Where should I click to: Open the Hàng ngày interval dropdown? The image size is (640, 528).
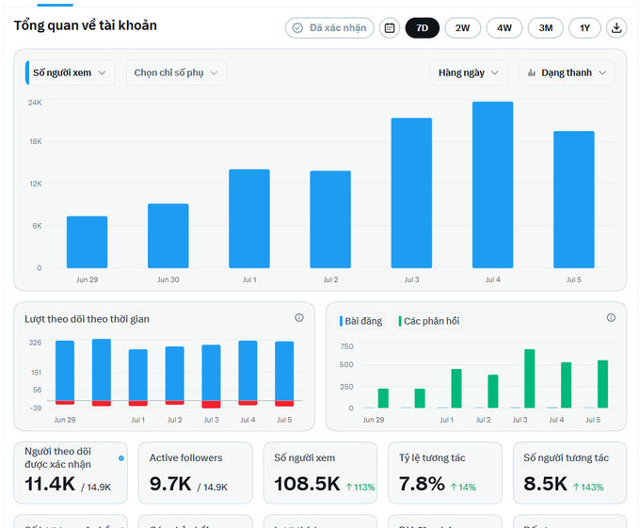[x=469, y=72]
